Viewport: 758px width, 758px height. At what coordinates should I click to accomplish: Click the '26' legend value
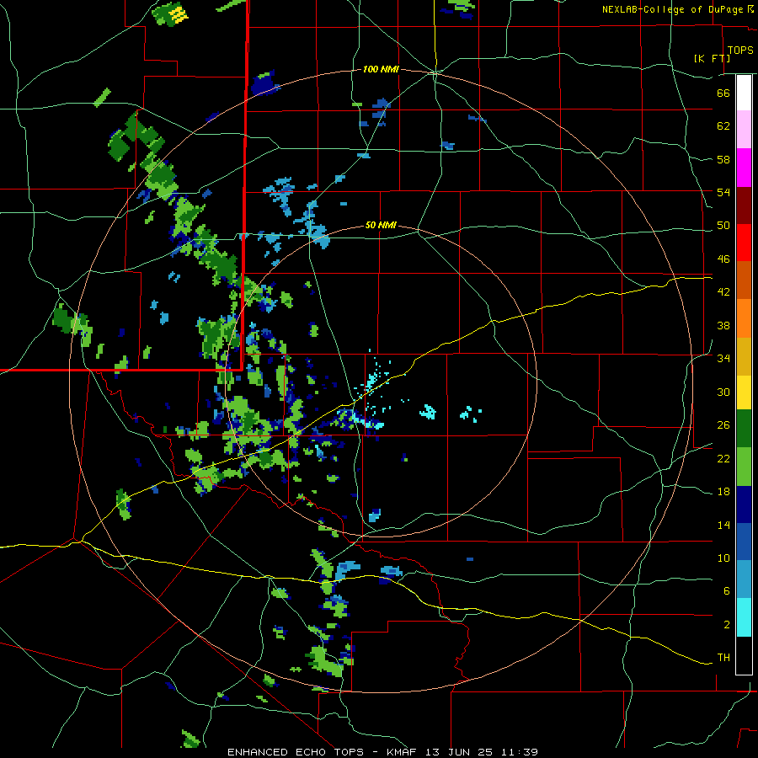[723, 425]
